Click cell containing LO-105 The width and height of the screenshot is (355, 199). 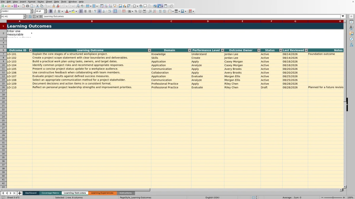20,69
